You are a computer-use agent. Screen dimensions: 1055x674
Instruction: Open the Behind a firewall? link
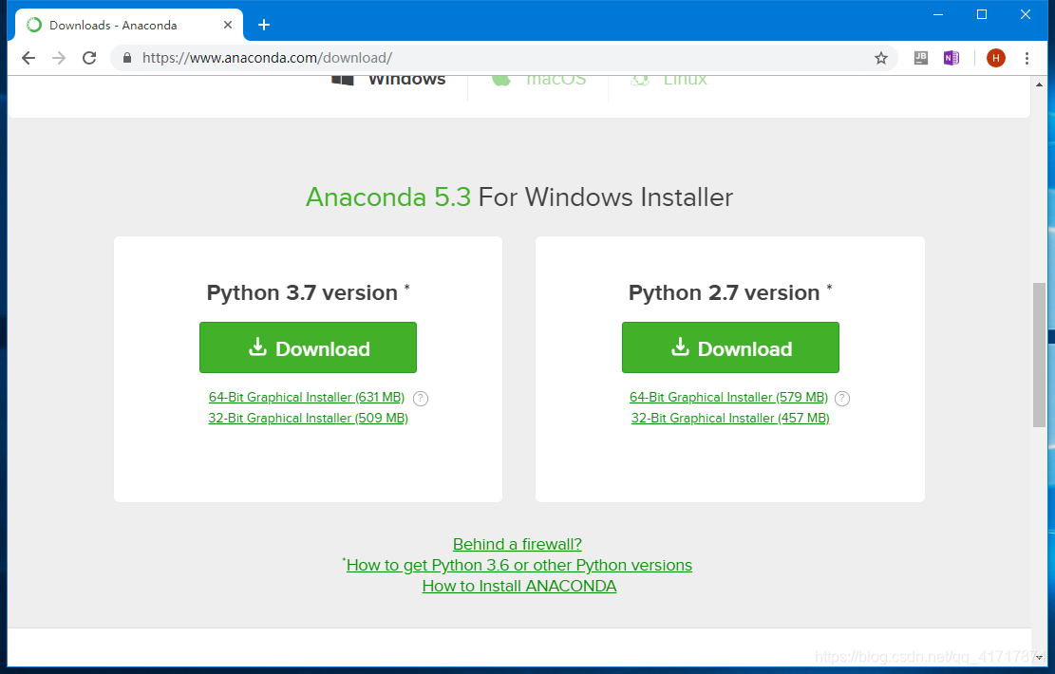(x=518, y=544)
